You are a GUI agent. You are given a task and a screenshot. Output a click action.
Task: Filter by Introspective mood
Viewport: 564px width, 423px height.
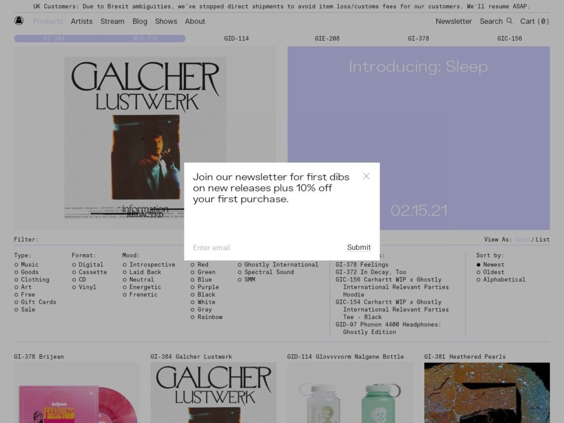(152, 265)
